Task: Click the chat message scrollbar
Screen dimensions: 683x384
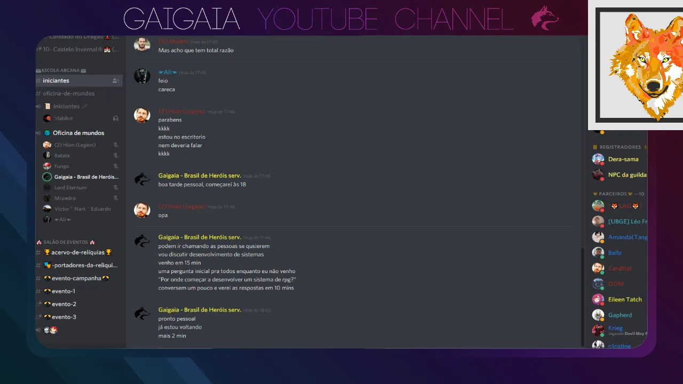Action: (583, 297)
